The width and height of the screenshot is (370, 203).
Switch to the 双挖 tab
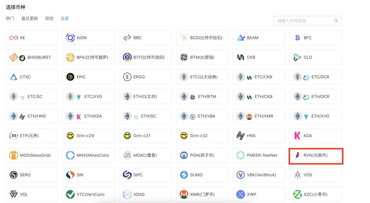(49, 18)
